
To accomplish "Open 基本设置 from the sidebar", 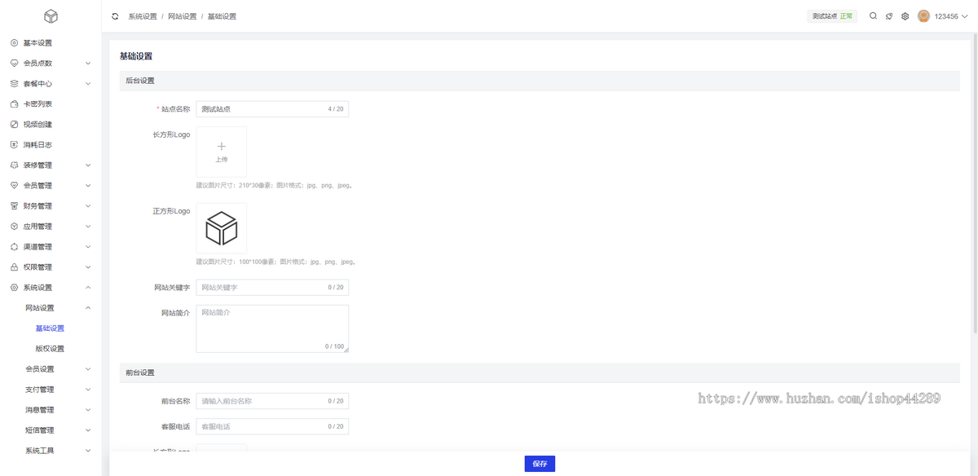I will click(37, 43).
